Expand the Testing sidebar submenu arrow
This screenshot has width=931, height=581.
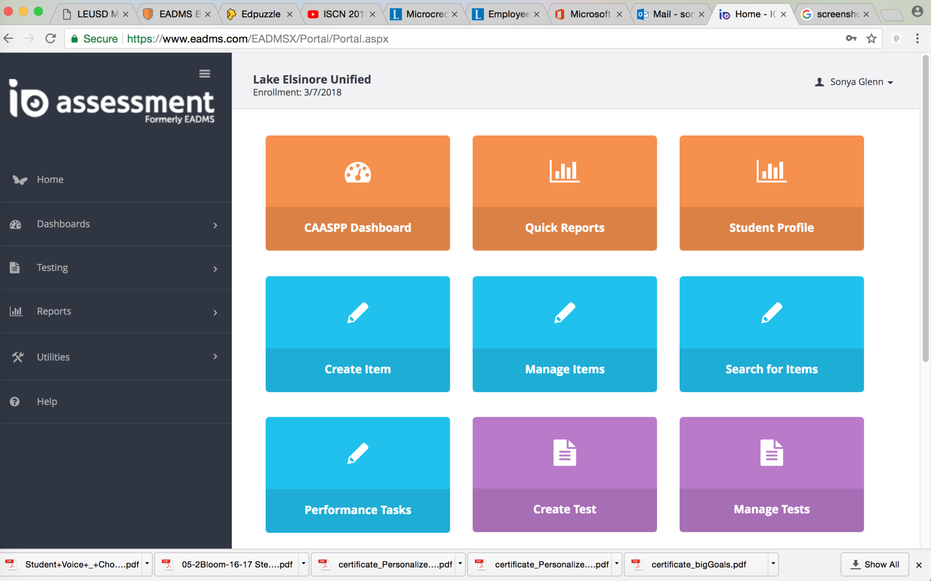(215, 269)
